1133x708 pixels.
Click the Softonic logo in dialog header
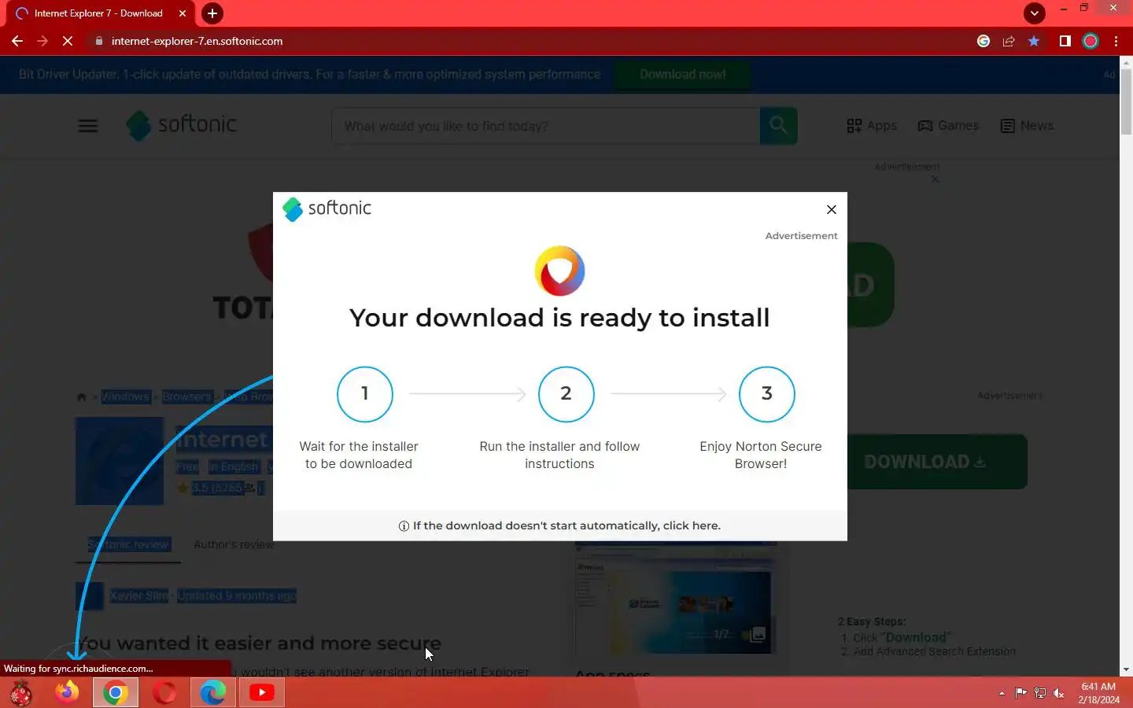327,208
